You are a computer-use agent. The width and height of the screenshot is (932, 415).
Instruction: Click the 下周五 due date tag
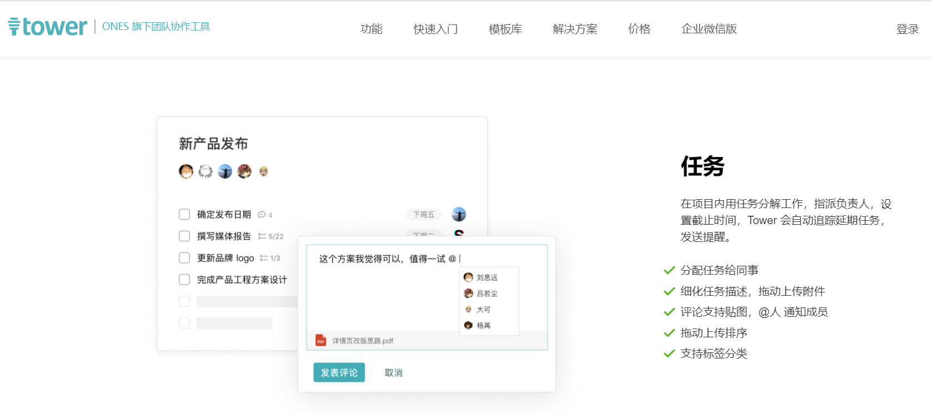424,214
